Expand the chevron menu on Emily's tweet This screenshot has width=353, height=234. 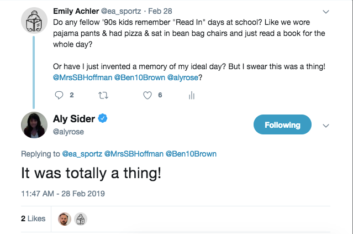tap(326, 12)
